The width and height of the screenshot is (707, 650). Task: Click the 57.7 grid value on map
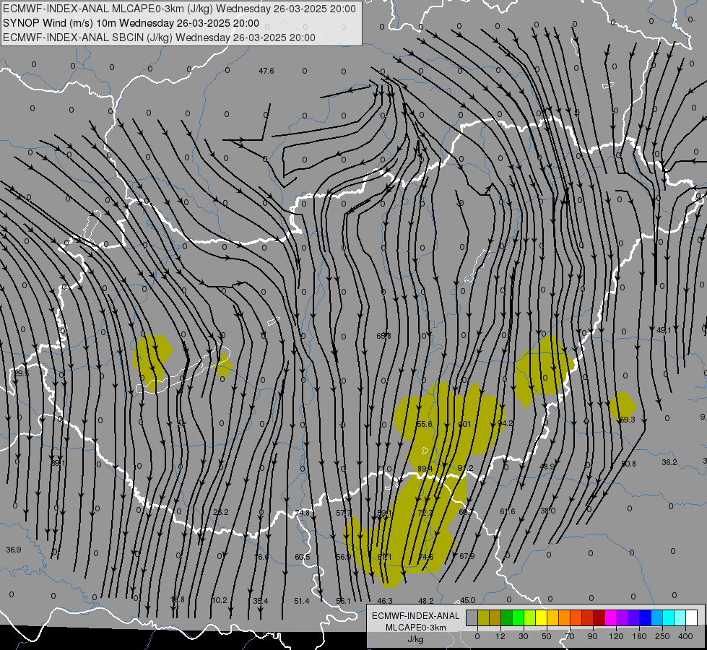coord(343,513)
